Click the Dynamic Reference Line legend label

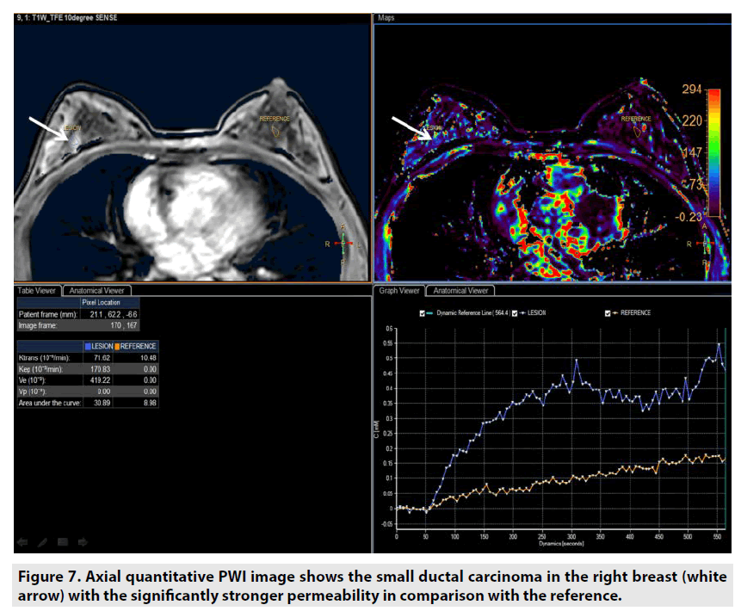click(x=472, y=313)
